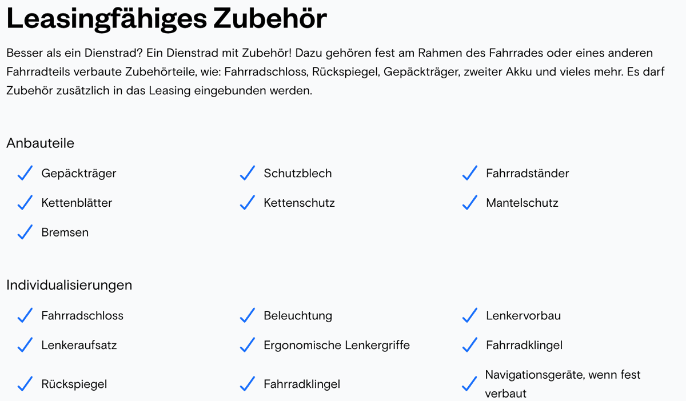Click the intro paragraph starting with Besser
The width and height of the screenshot is (686, 401).
pyautogui.click(x=329, y=72)
